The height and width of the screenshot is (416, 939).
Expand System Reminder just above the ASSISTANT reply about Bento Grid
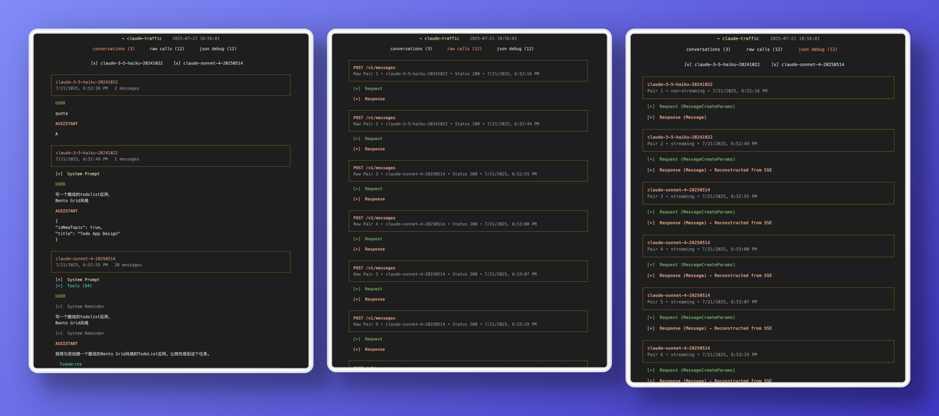click(80, 333)
